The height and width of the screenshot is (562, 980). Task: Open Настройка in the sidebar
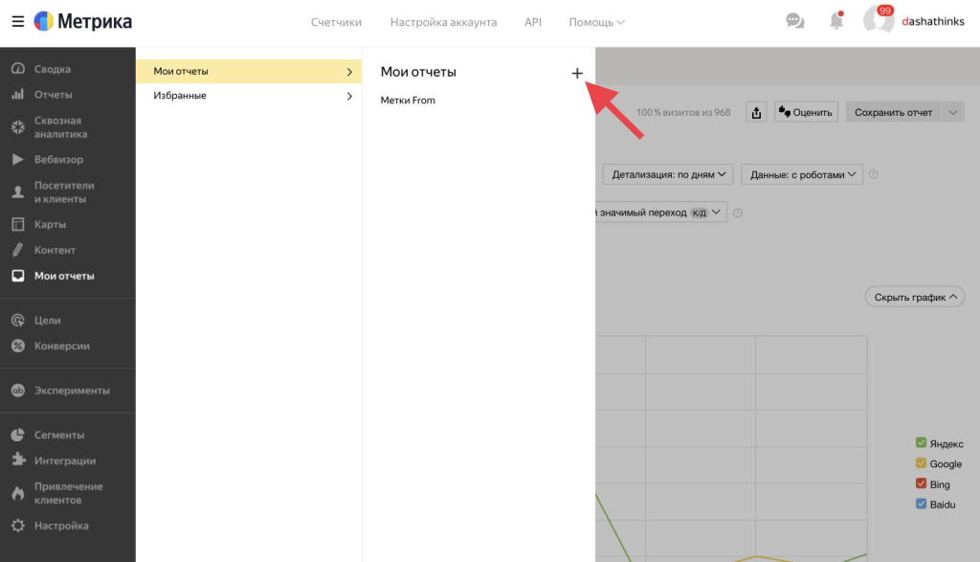pyautogui.click(x=61, y=526)
